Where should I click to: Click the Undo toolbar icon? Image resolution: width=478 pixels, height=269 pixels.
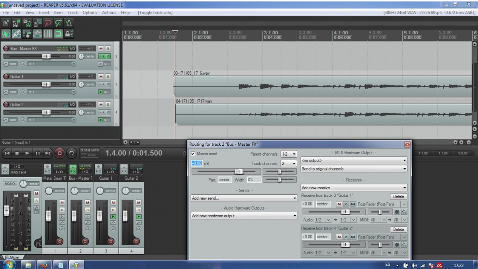(48, 23)
